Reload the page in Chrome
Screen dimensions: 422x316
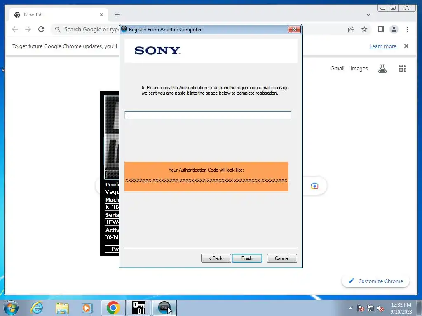(x=41, y=29)
